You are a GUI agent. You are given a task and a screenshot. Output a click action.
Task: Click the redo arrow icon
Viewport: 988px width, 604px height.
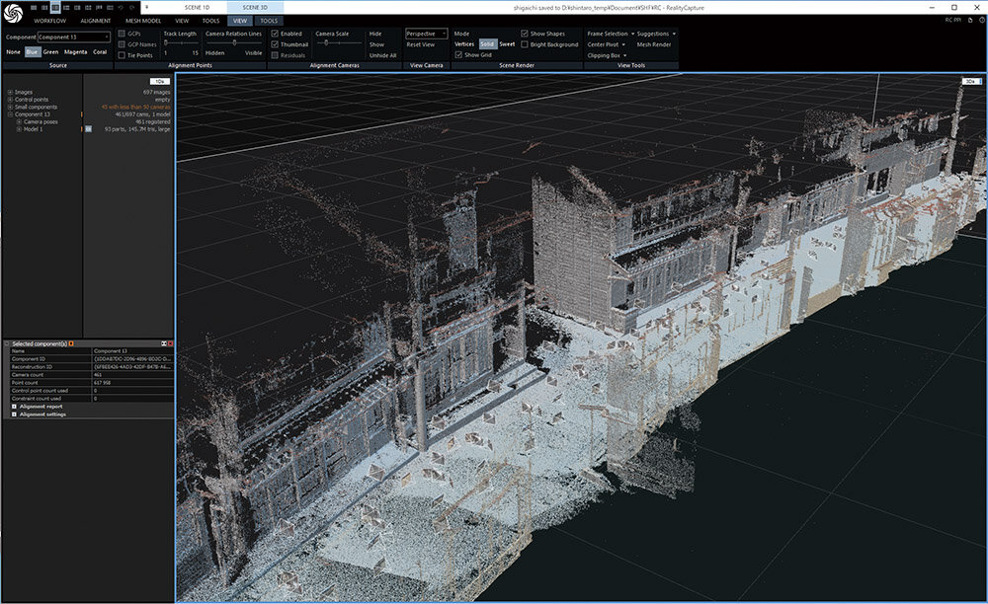coord(131,8)
